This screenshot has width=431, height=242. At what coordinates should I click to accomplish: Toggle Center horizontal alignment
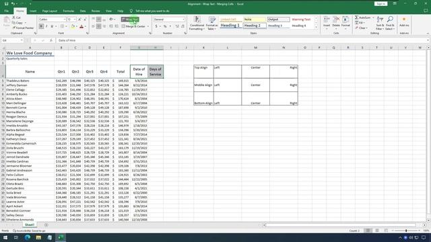click(99, 26)
